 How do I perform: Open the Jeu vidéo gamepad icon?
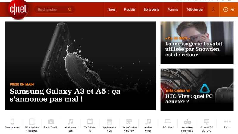[x=187, y=122]
